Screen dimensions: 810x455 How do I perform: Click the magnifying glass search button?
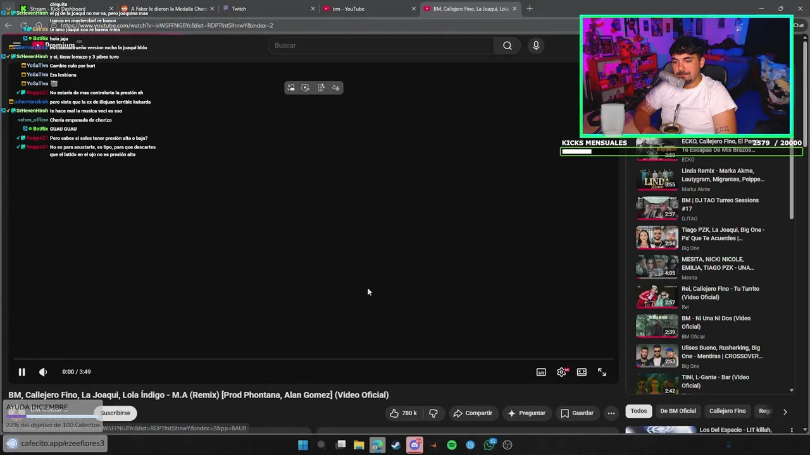(x=508, y=45)
